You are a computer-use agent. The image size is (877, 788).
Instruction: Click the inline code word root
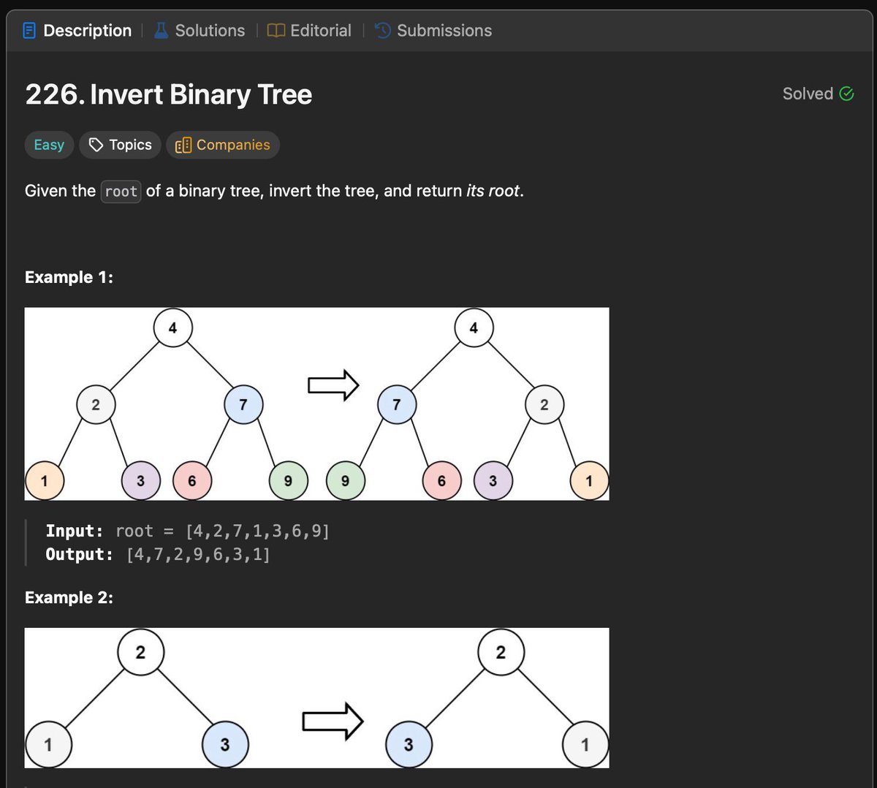(121, 192)
